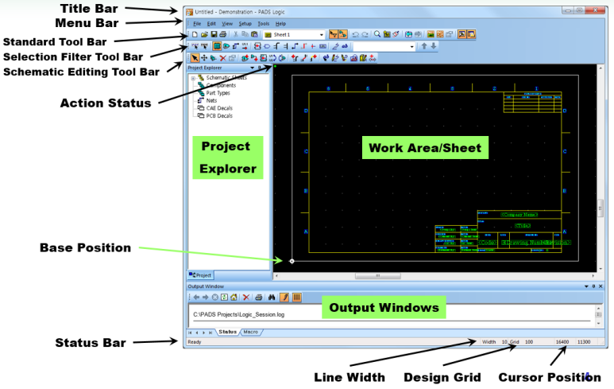Click the Output Window home icon

coord(234,298)
